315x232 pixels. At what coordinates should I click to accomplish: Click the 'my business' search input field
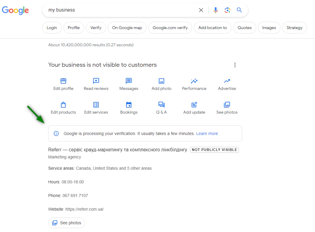[x=121, y=10]
